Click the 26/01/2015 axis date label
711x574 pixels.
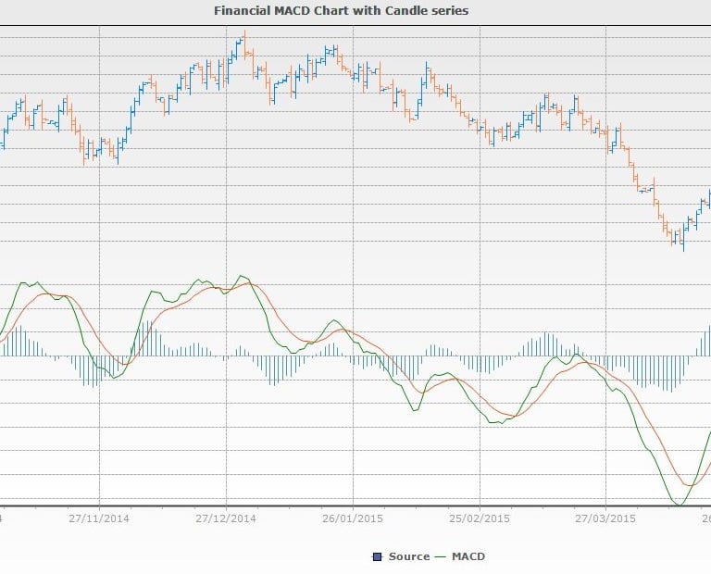point(353,518)
